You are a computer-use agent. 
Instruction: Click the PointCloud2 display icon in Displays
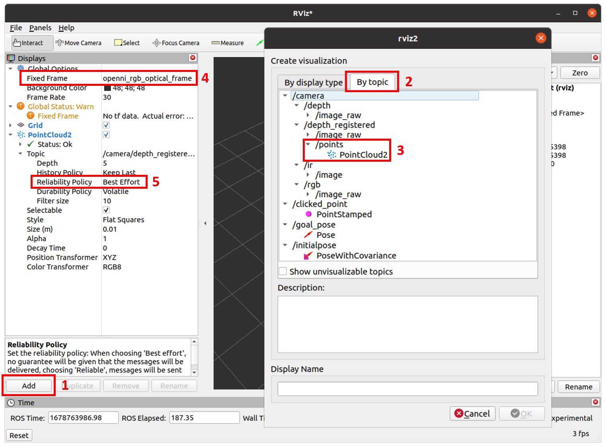[x=21, y=135]
